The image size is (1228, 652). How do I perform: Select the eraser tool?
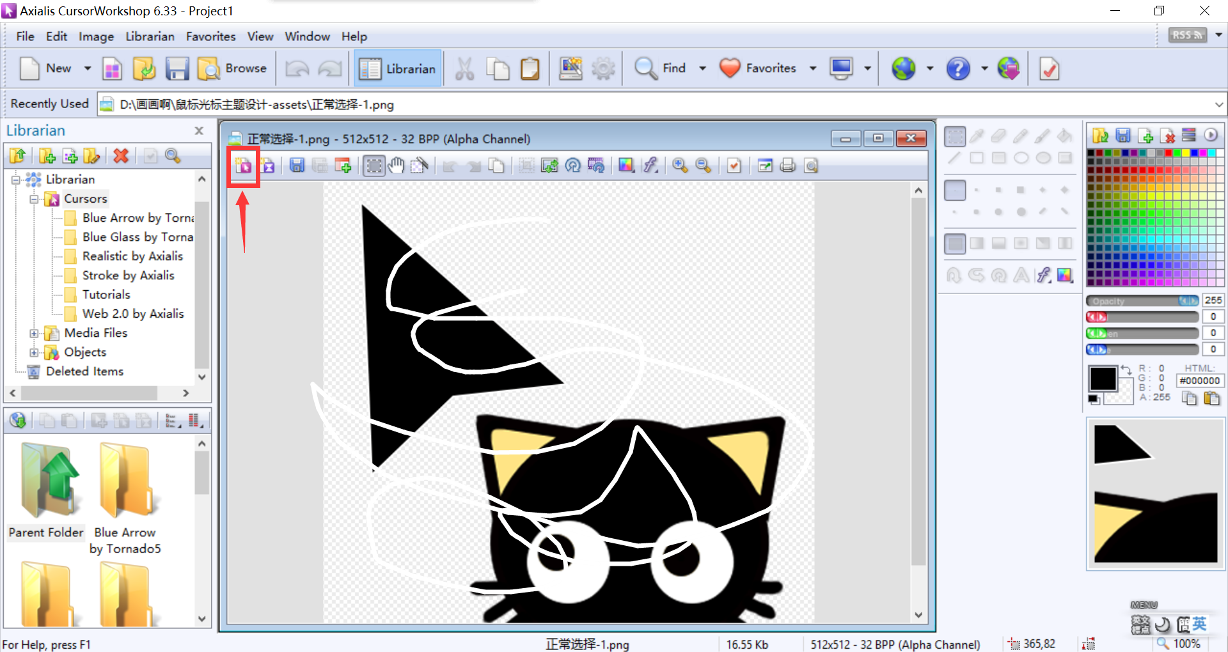click(x=998, y=136)
